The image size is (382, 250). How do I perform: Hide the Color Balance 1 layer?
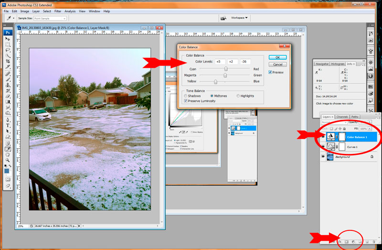323,137
